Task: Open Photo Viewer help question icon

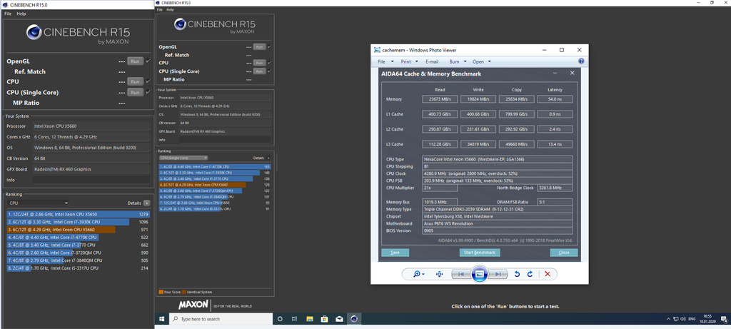Action: (581, 61)
